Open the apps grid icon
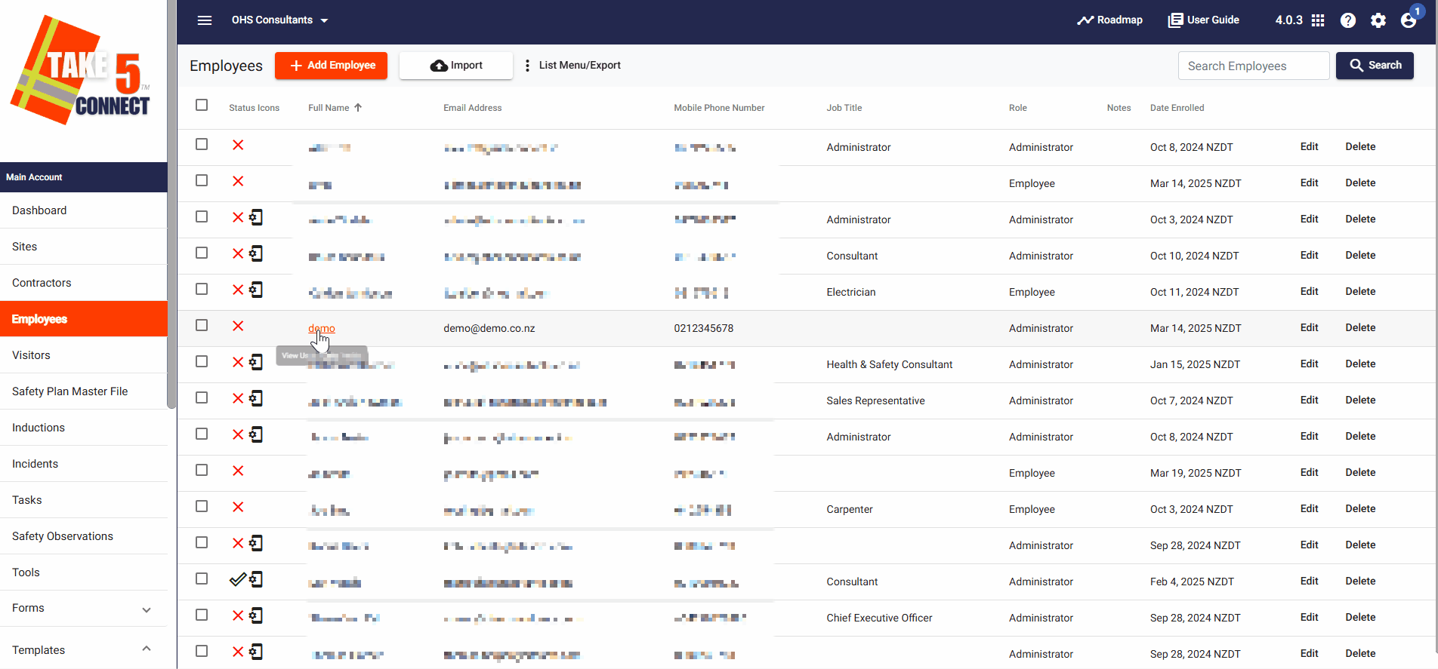Viewport: 1438px width, 669px height. click(1318, 20)
